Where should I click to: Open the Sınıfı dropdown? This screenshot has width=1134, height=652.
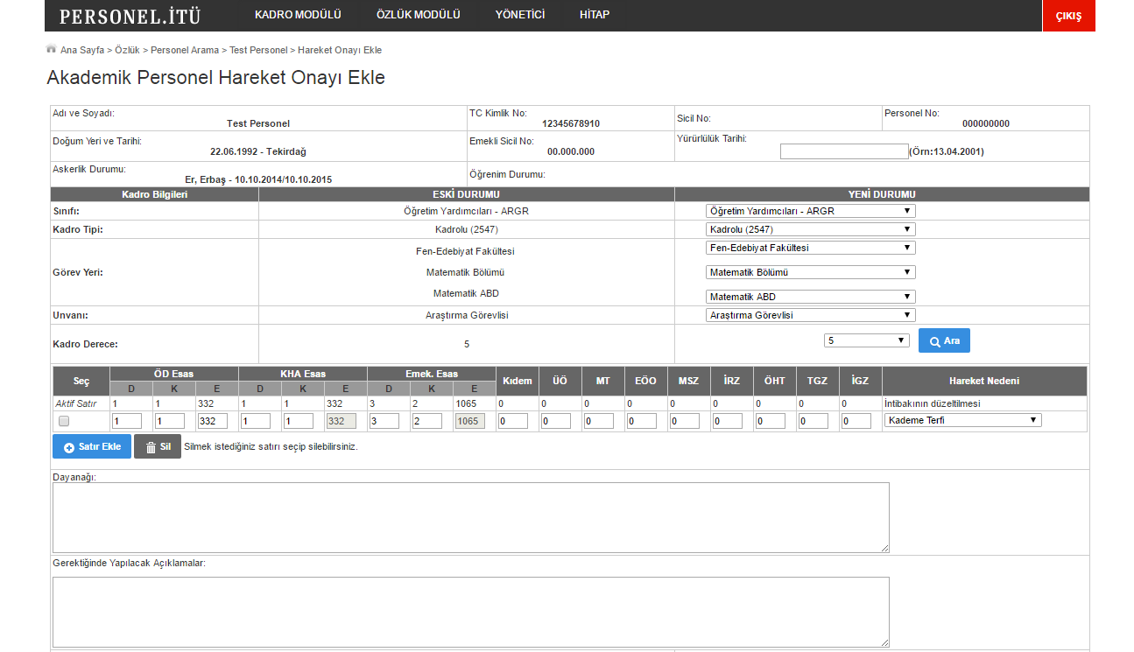[x=810, y=211]
